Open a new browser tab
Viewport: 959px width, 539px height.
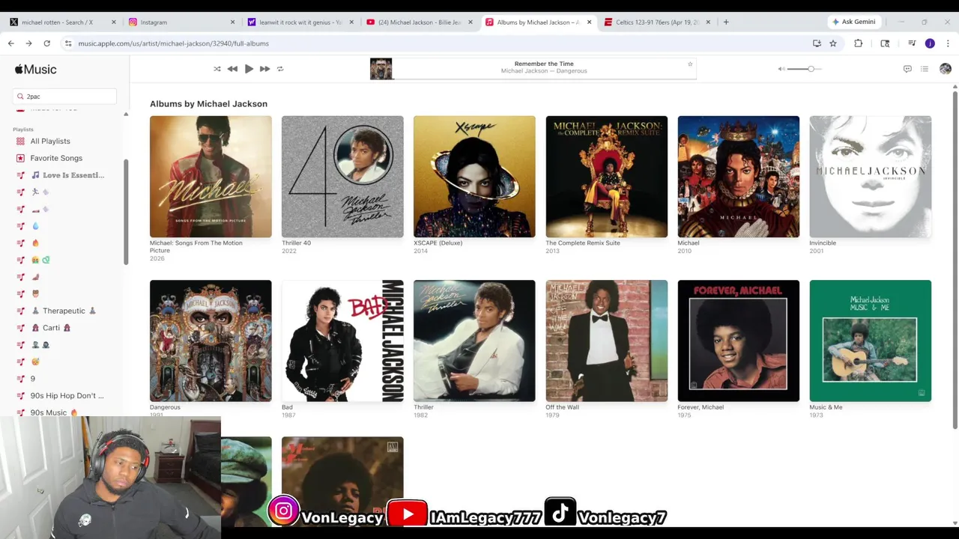click(726, 22)
